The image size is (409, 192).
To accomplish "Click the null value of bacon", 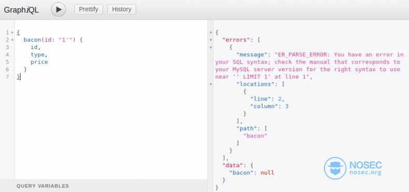I will point(267,172).
